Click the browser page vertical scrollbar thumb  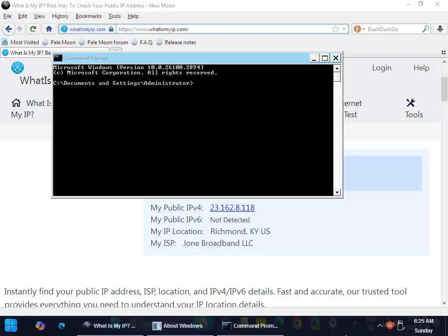[444, 88]
